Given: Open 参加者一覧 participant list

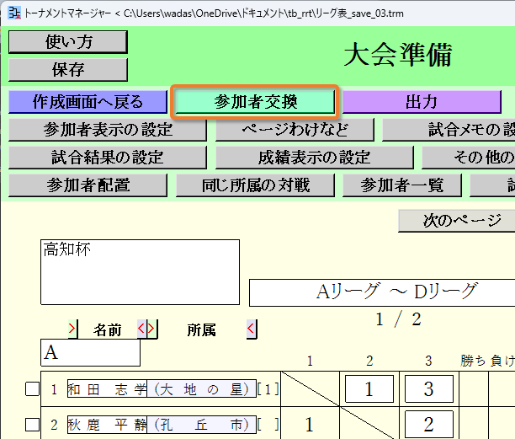Looking at the screenshot, I should tap(402, 185).
